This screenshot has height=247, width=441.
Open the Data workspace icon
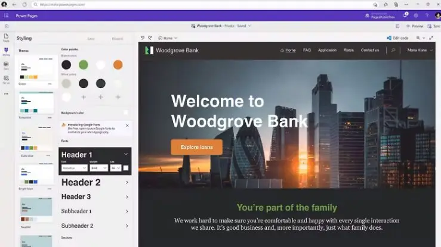6,65
